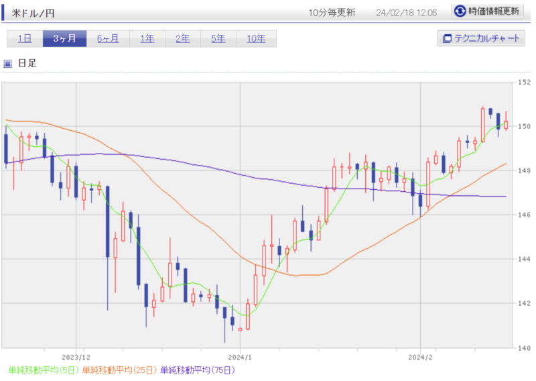
Task: Click the 142 price axis label
Action: [x=524, y=303]
